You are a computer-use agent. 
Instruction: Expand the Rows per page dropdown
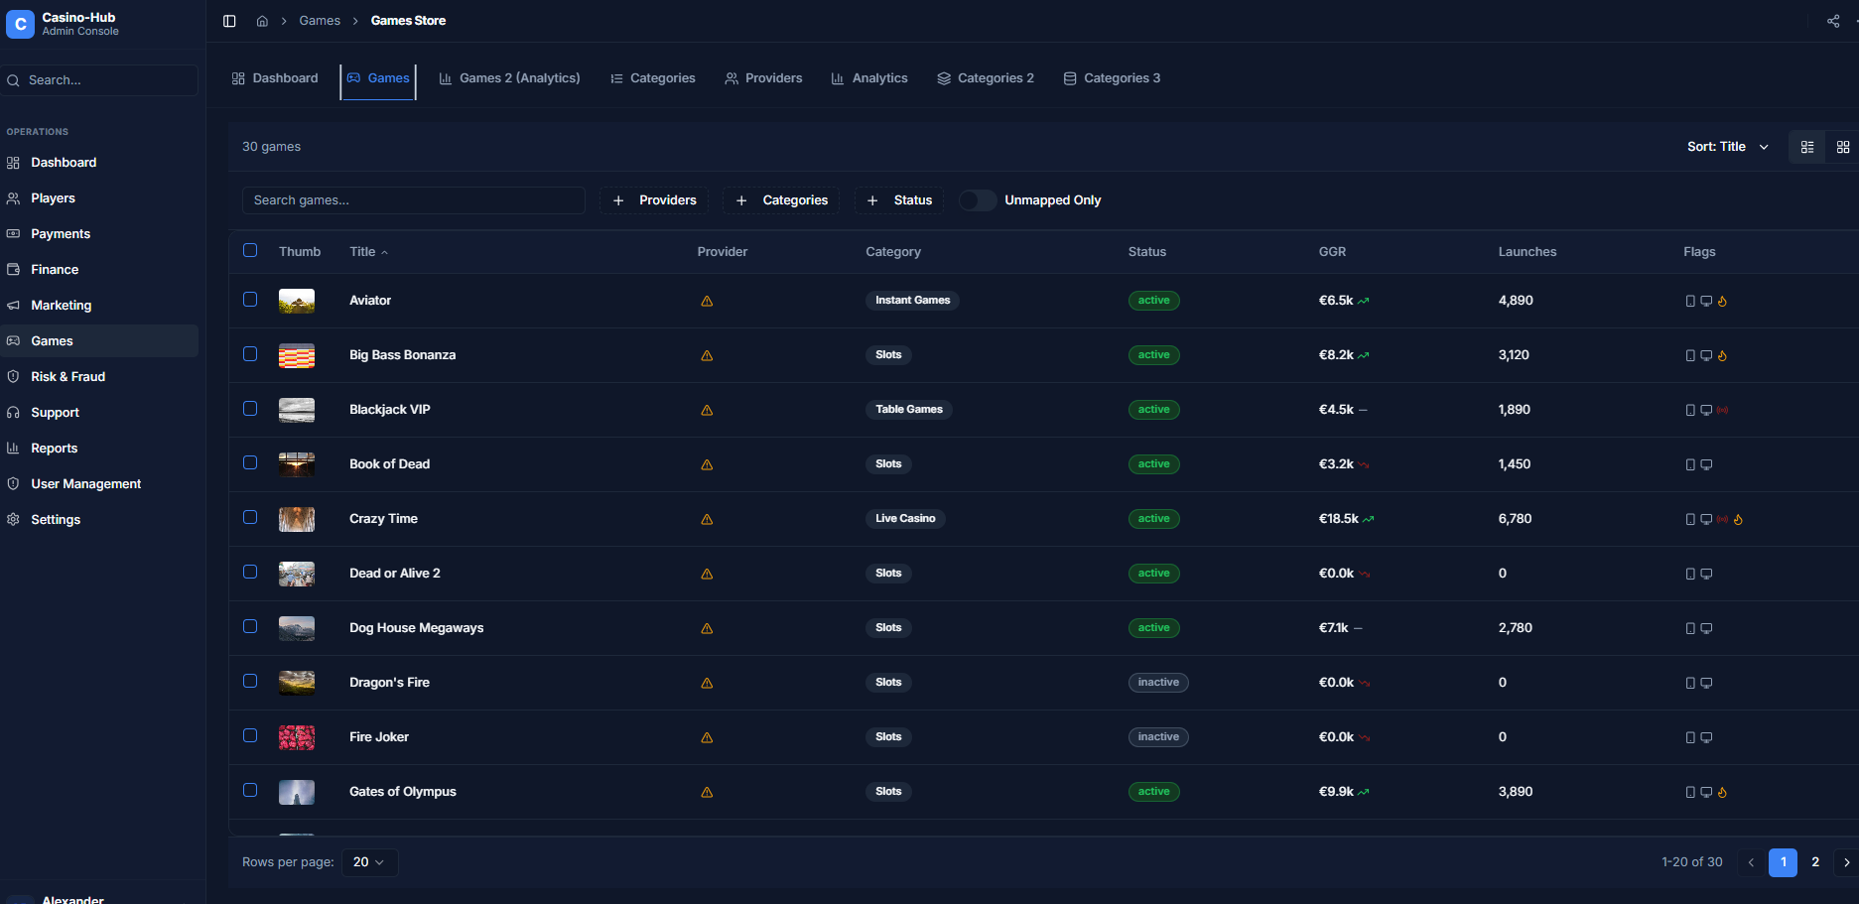point(369,862)
